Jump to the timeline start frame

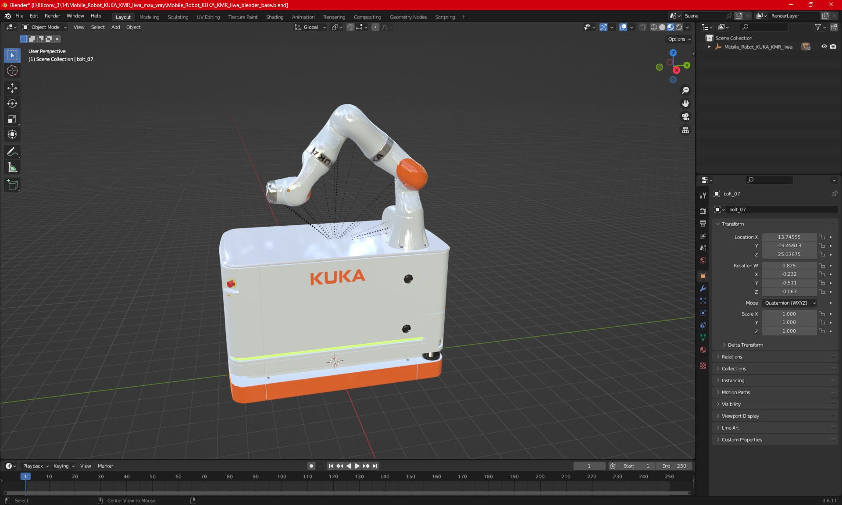click(x=331, y=466)
